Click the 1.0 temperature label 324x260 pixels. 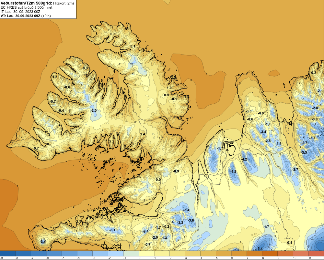click(x=169, y=88)
